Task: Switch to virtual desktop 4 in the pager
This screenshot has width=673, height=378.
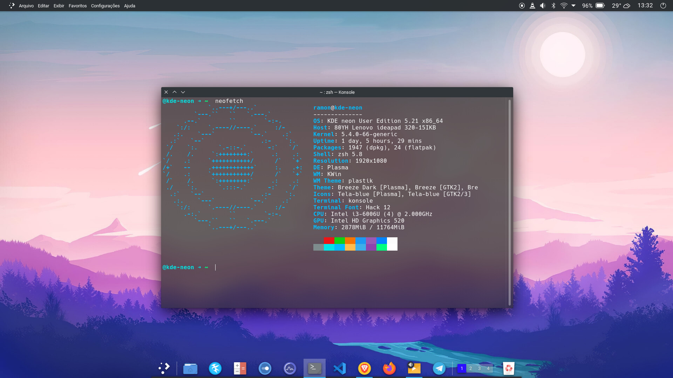Action: click(488, 368)
